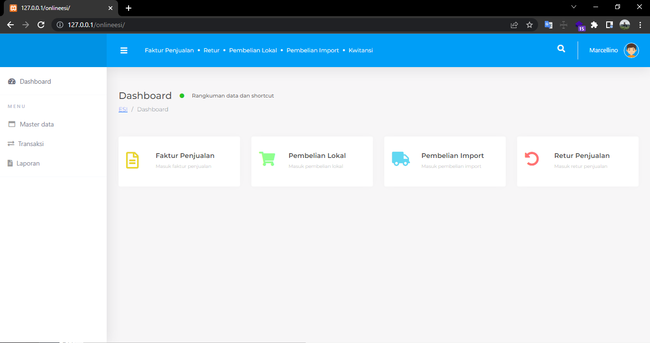Viewport: 650px width, 343px height.
Task: Expand the Master data sidebar menu
Action: pos(37,124)
